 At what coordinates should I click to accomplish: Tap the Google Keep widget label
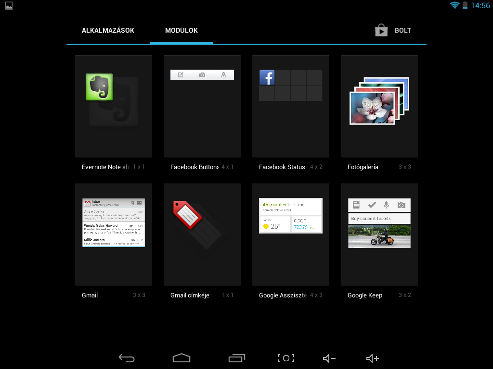click(365, 295)
